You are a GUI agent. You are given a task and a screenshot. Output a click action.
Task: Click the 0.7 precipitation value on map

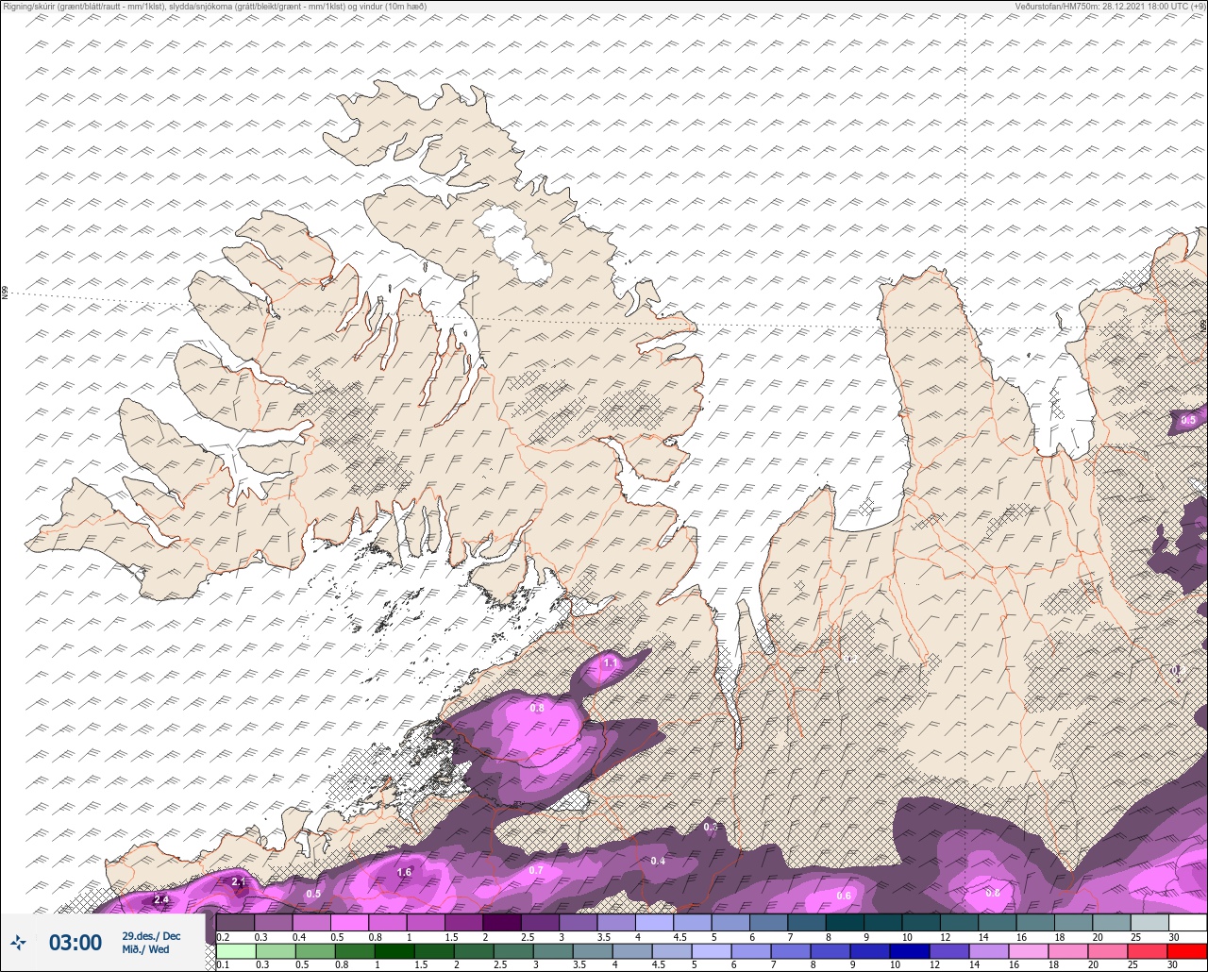536,869
